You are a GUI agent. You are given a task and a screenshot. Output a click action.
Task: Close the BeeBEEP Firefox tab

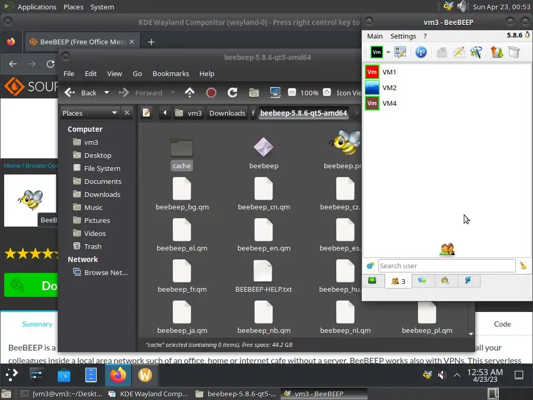point(132,42)
